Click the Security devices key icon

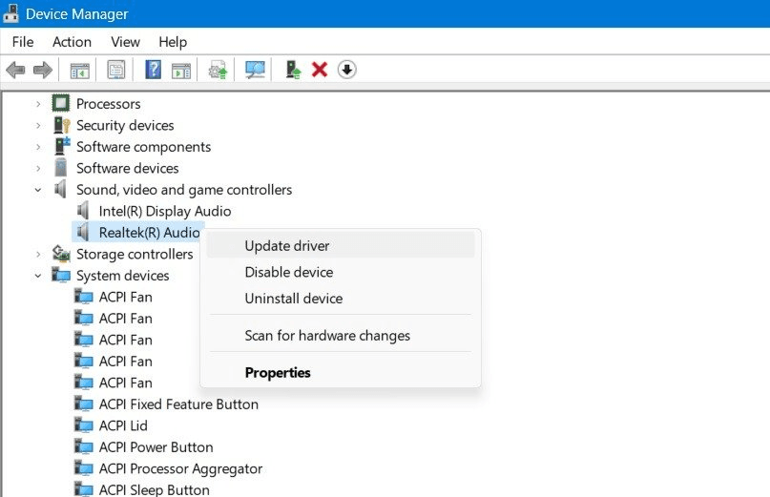tap(61, 125)
